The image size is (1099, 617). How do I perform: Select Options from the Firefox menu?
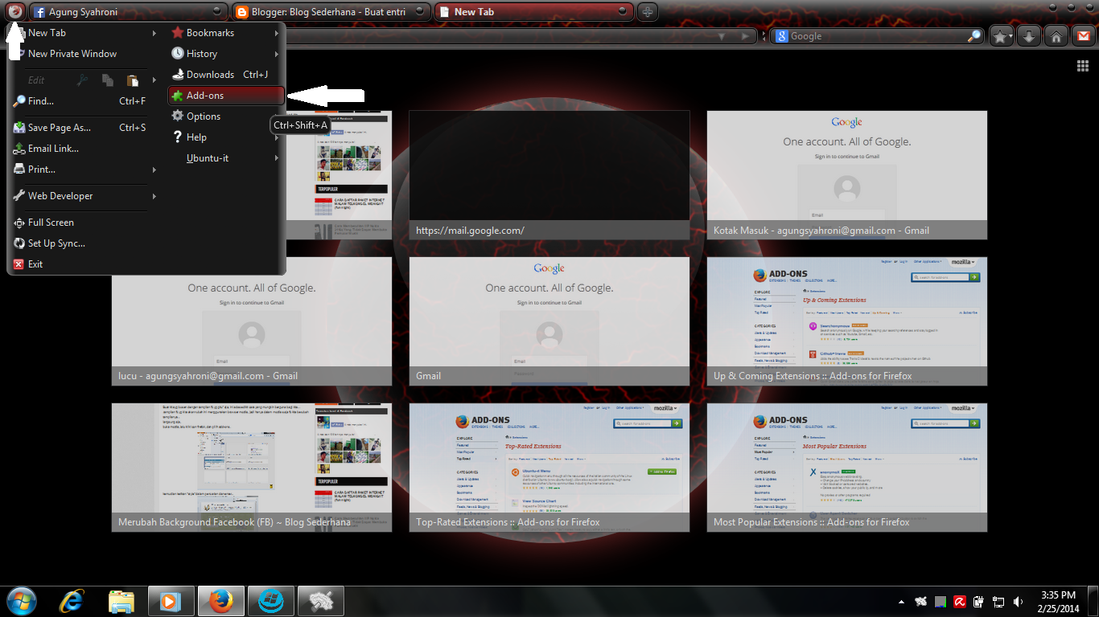point(203,116)
